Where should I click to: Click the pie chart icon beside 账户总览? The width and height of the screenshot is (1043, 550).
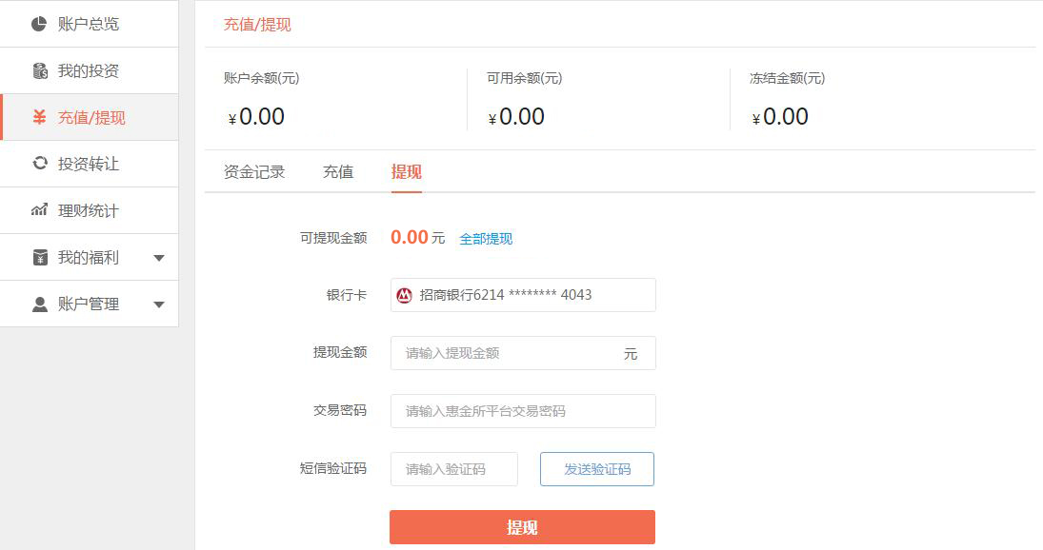(39, 24)
